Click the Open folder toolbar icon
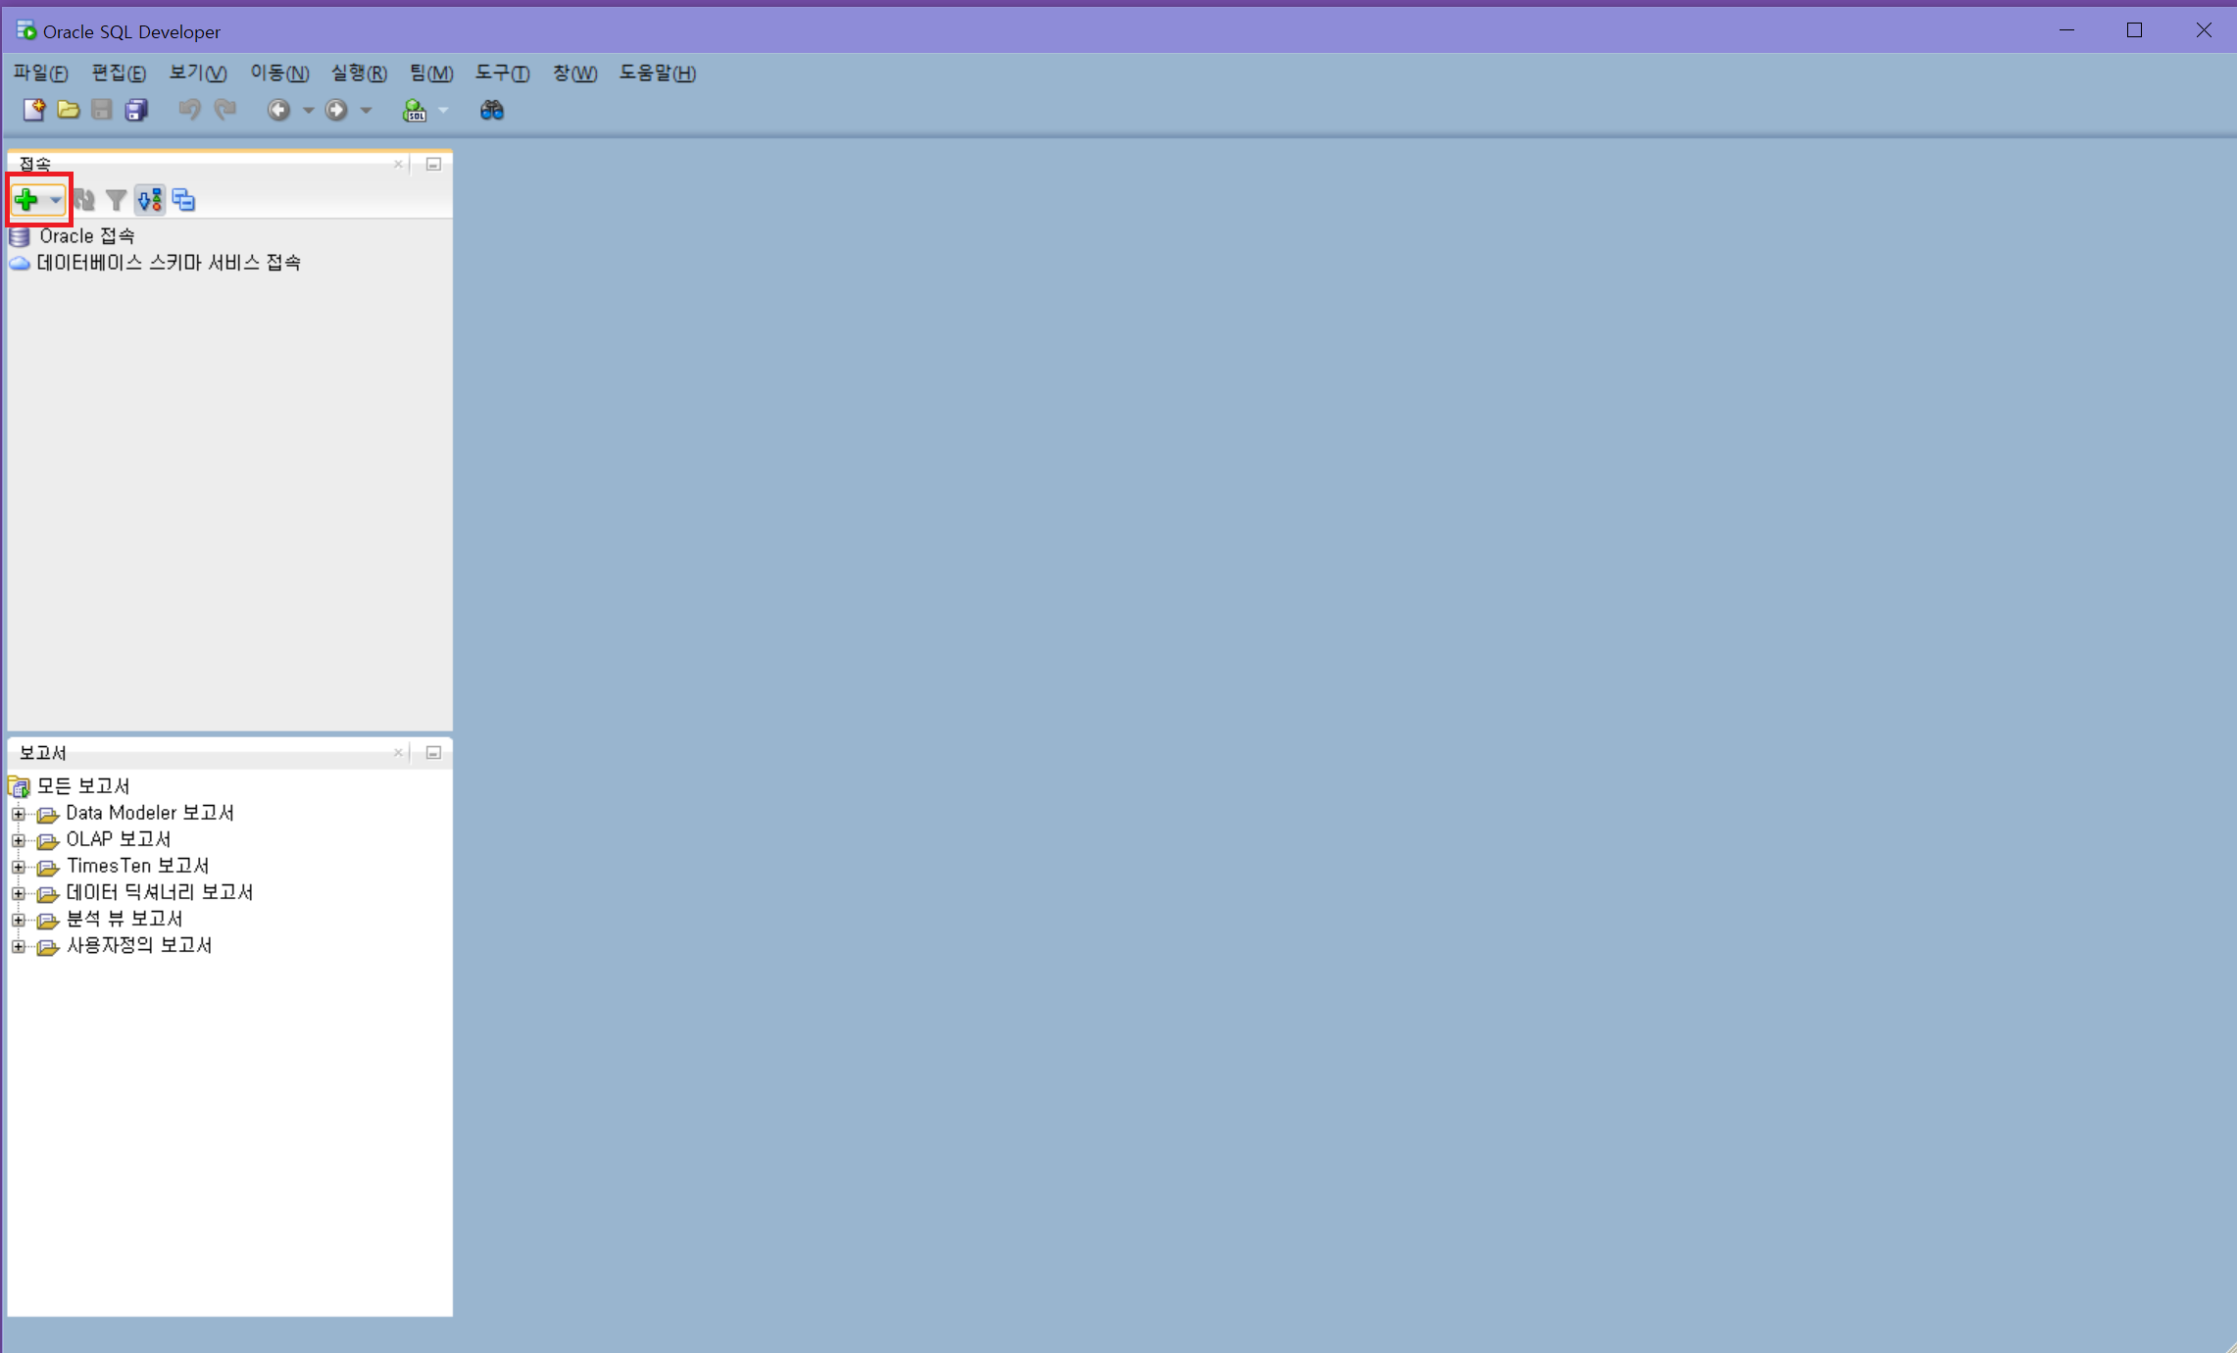Screen dimensions: 2237x1353 [68, 110]
